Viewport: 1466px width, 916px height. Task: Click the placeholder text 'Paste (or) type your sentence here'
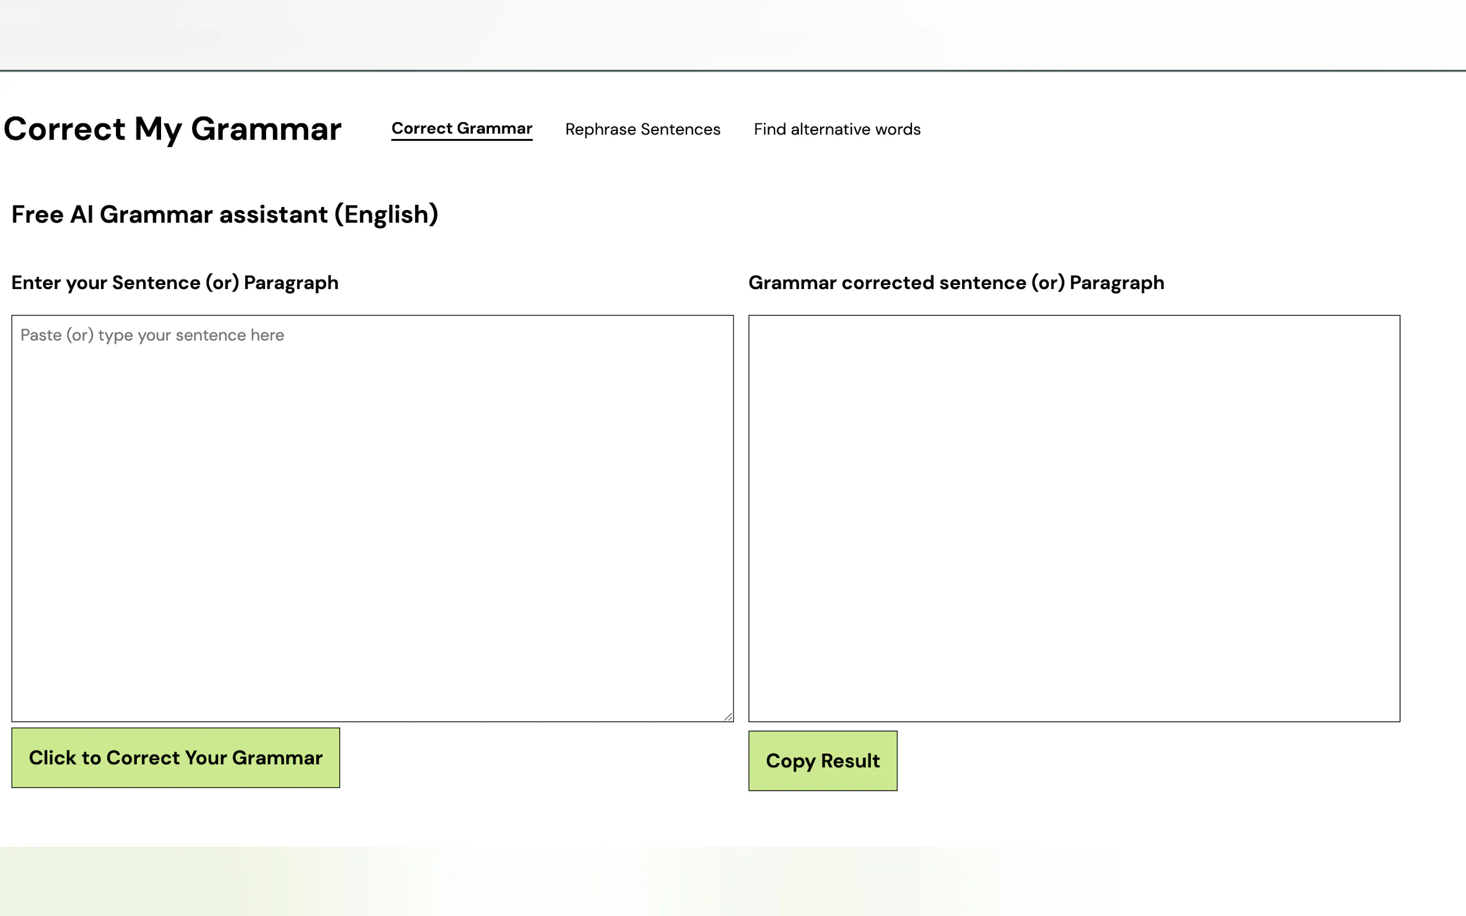[152, 335]
